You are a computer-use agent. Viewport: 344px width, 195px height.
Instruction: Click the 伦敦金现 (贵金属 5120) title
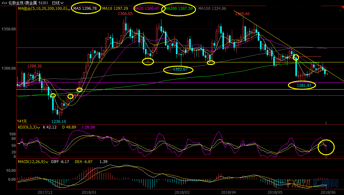pos(28,3)
